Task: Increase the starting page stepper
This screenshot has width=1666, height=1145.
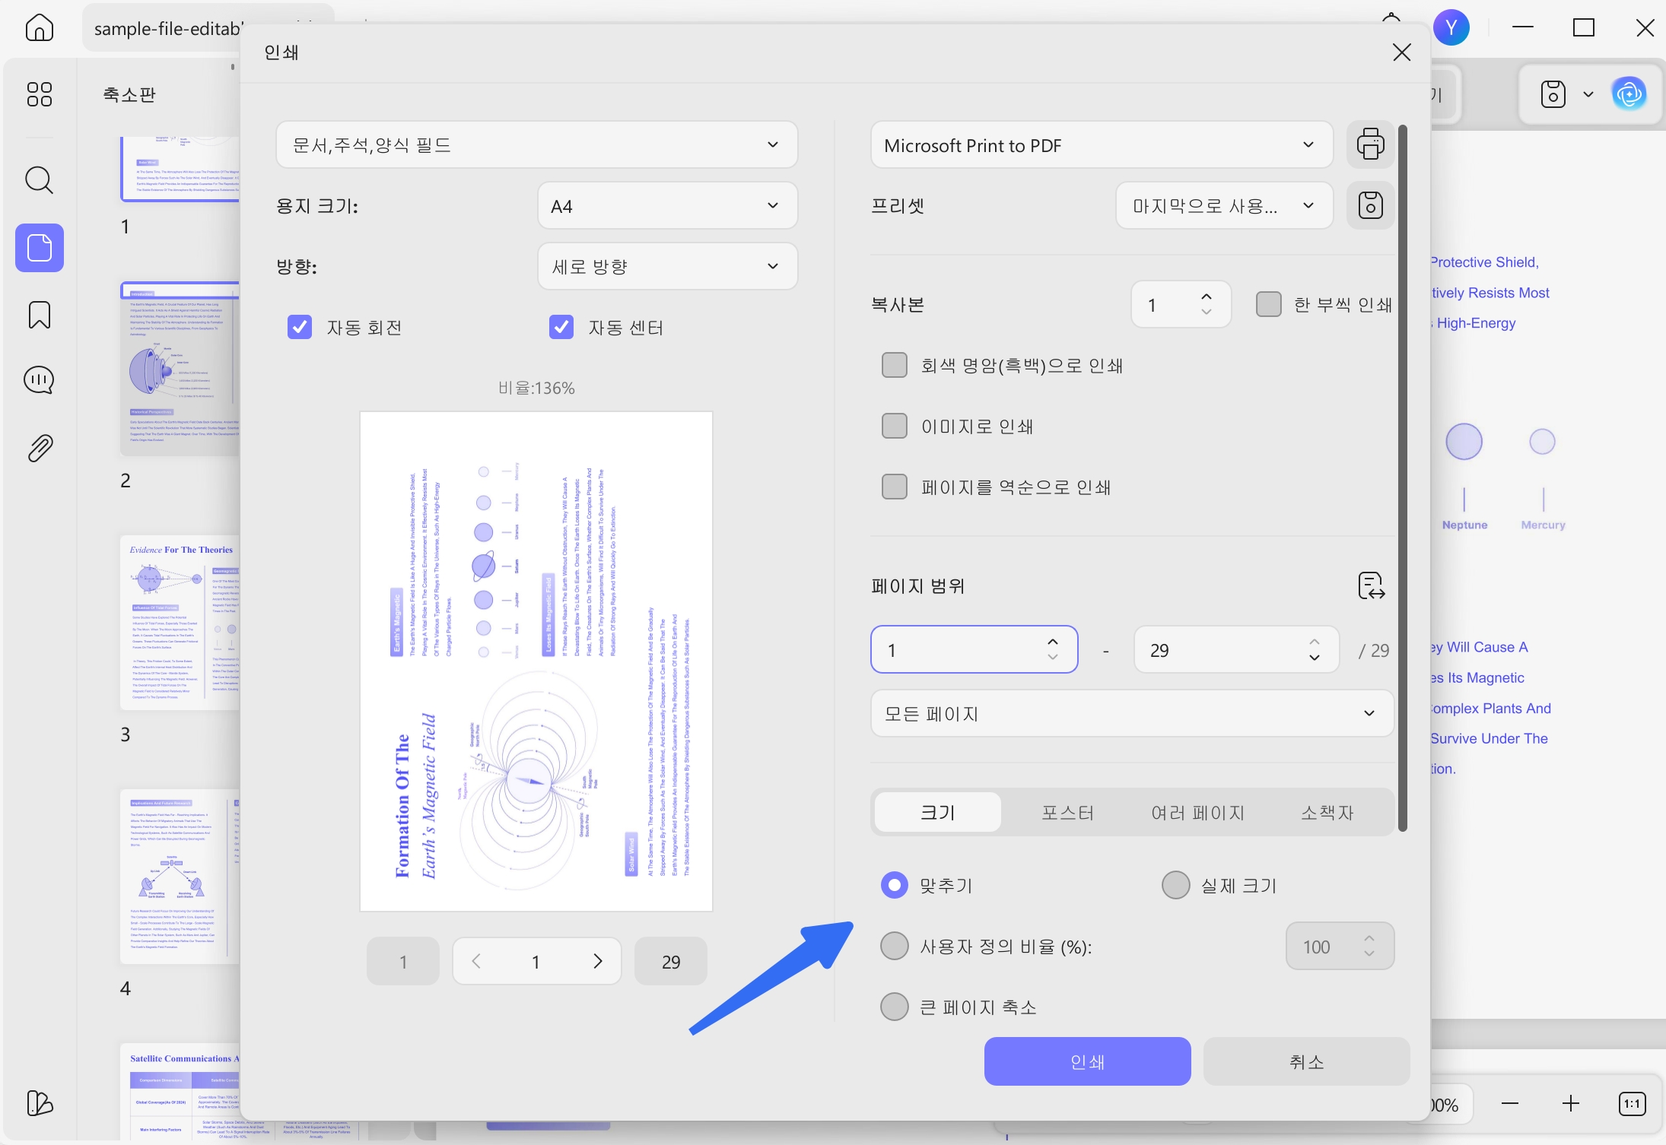Action: click(1053, 642)
